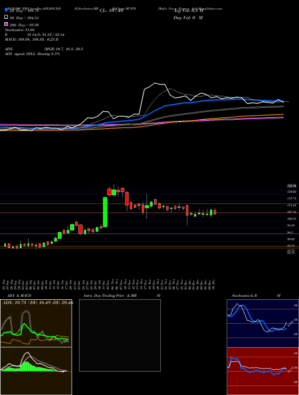Open the red RSI mini chart
Screen dimensions: 299x395
pyautogui.click(x=263, y=371)
